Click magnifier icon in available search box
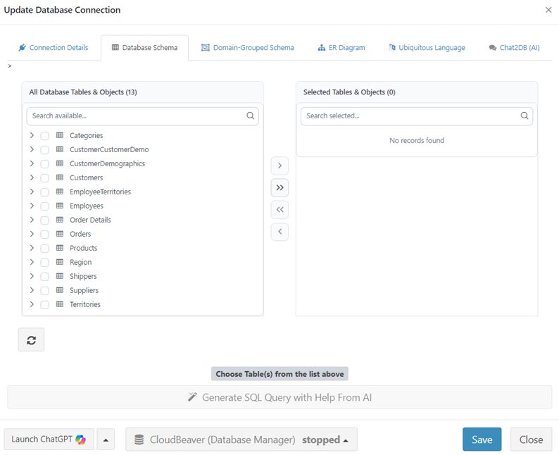Screen dimensions: 559x455 point(251,116)
